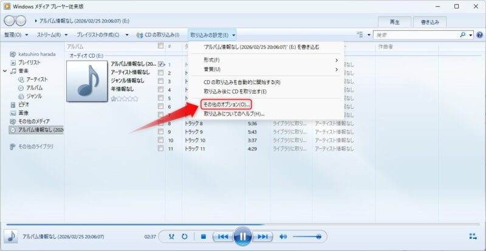
Task: Switch to Now Playing view icon
Action: pyautogui.click(x=473, y=236)
